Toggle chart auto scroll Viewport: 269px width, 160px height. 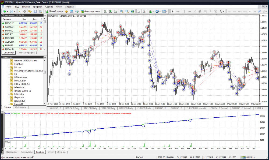[139, 11]
